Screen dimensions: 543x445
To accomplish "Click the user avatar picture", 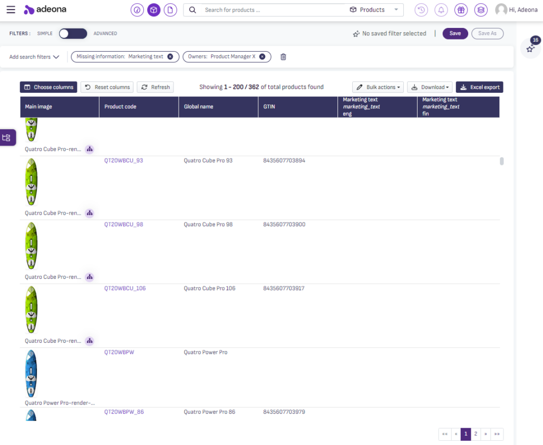I will [501, 9].
